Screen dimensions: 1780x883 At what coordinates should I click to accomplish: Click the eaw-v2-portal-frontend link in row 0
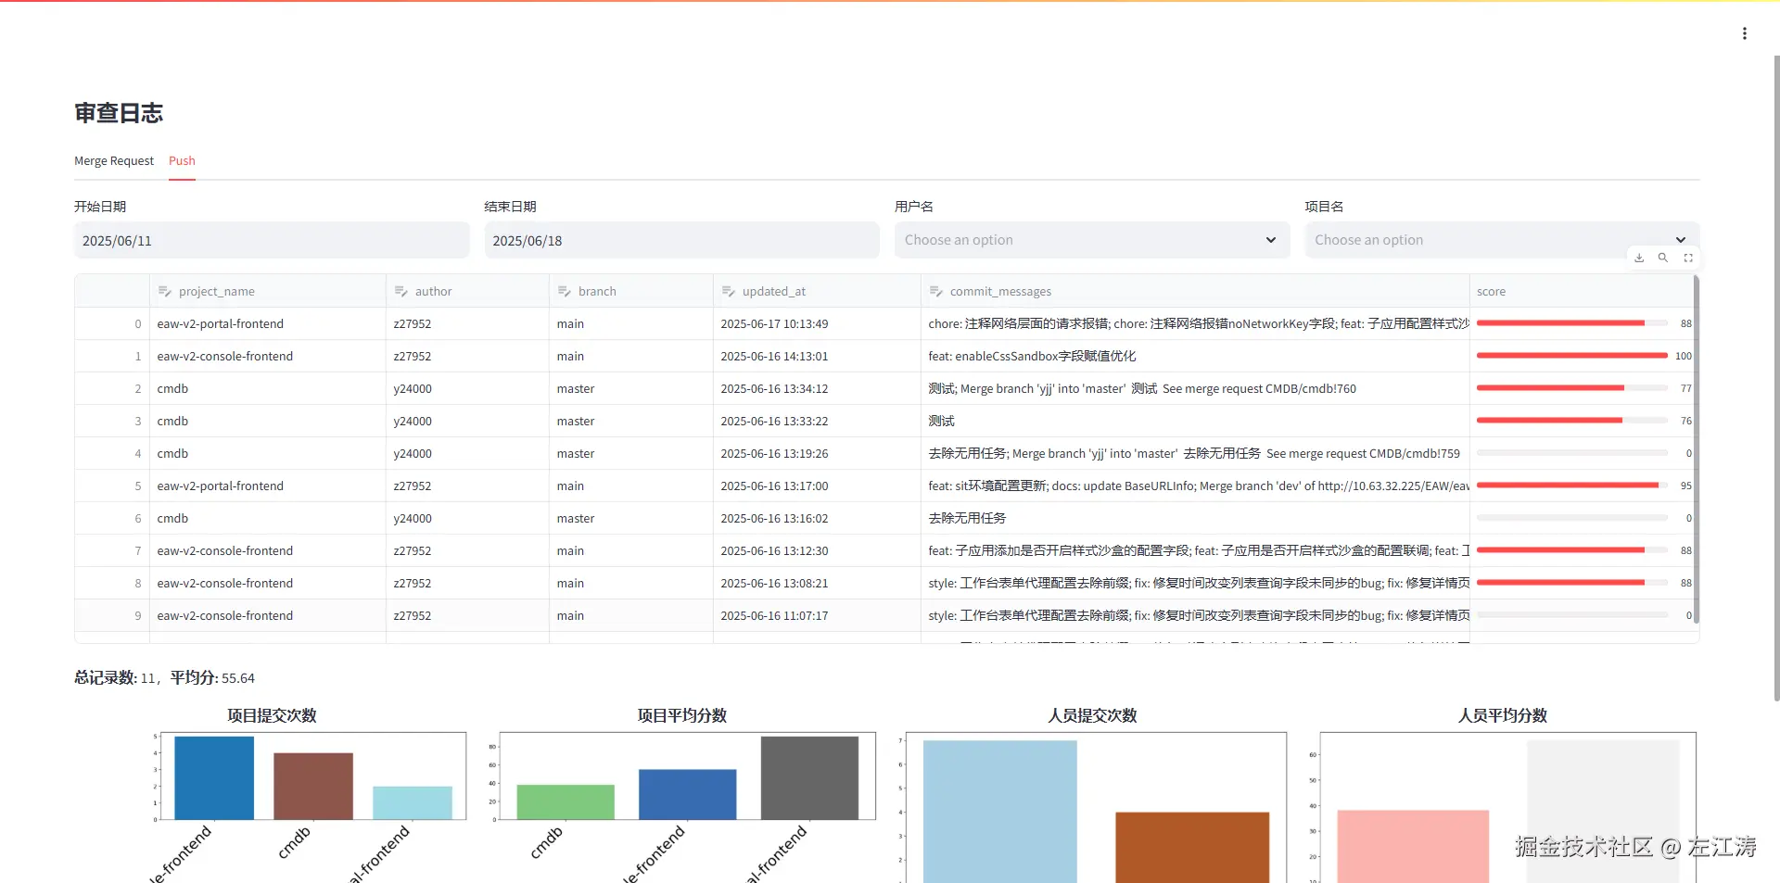pyautogui.click(x=221, y=323)
